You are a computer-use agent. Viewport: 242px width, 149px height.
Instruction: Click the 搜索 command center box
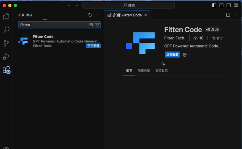point(129,5)
